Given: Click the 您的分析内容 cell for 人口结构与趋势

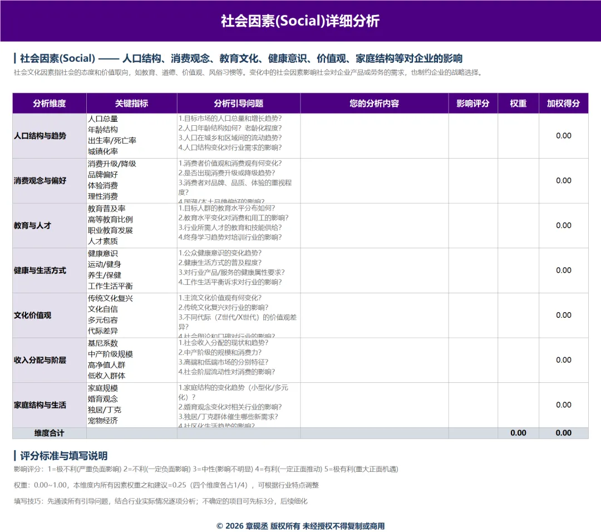Looking at the screenshot, I should click(x=374, y=136).
